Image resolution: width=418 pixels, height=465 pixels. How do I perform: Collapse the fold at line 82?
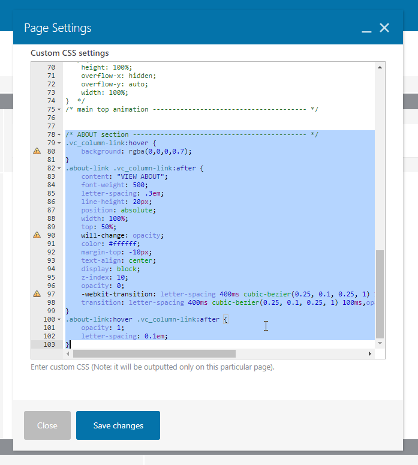pyautogui.click(x=59, y=168)
